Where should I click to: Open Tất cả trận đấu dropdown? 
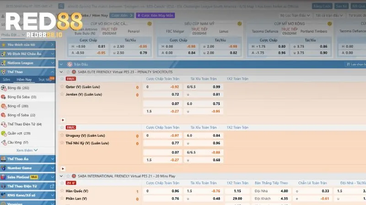pyautogui.click(x=329, y=15)
